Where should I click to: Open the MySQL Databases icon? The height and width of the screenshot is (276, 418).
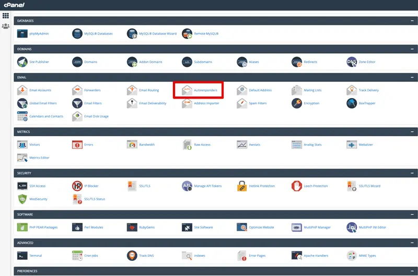[x=77, y=33]
